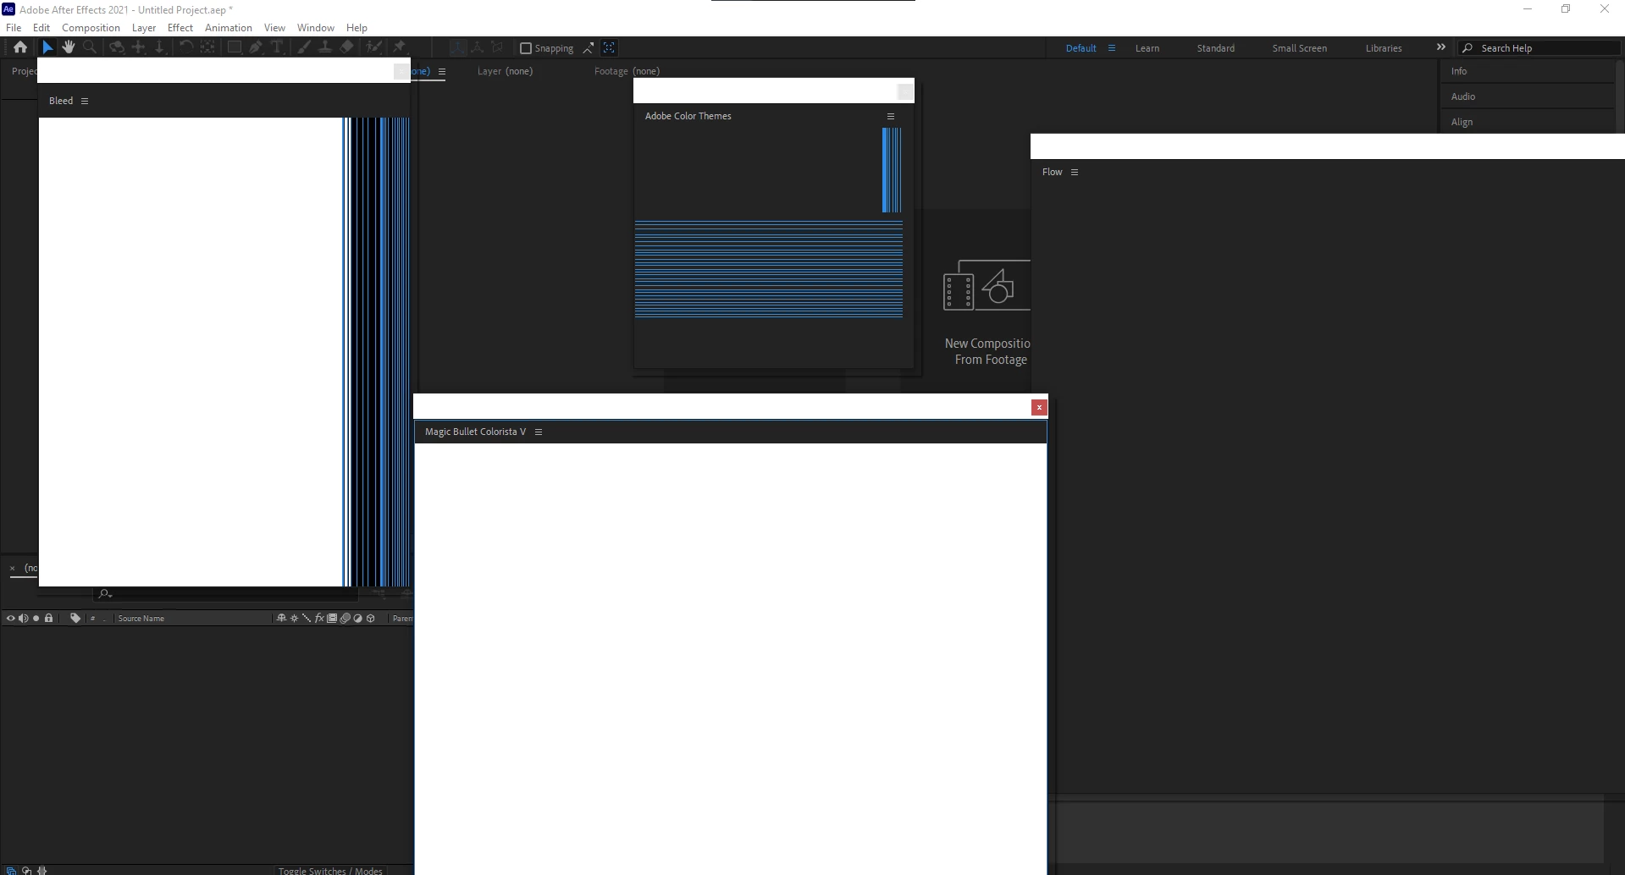1625x875 pixels.
Task: Switch to the Libraries workspace
Action: point(1384,48)
